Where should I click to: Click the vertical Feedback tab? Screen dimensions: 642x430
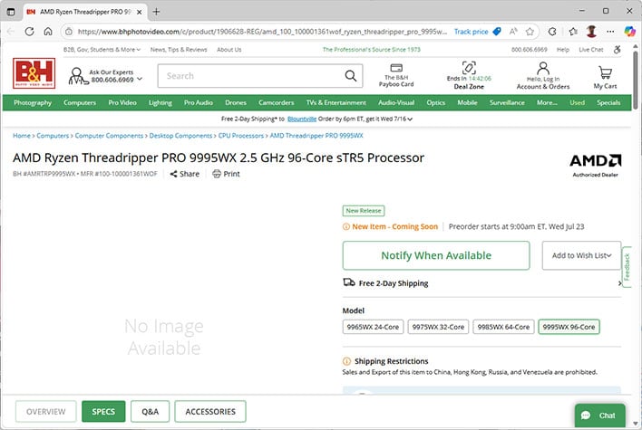pyautogui.click(x=627, y=267)
